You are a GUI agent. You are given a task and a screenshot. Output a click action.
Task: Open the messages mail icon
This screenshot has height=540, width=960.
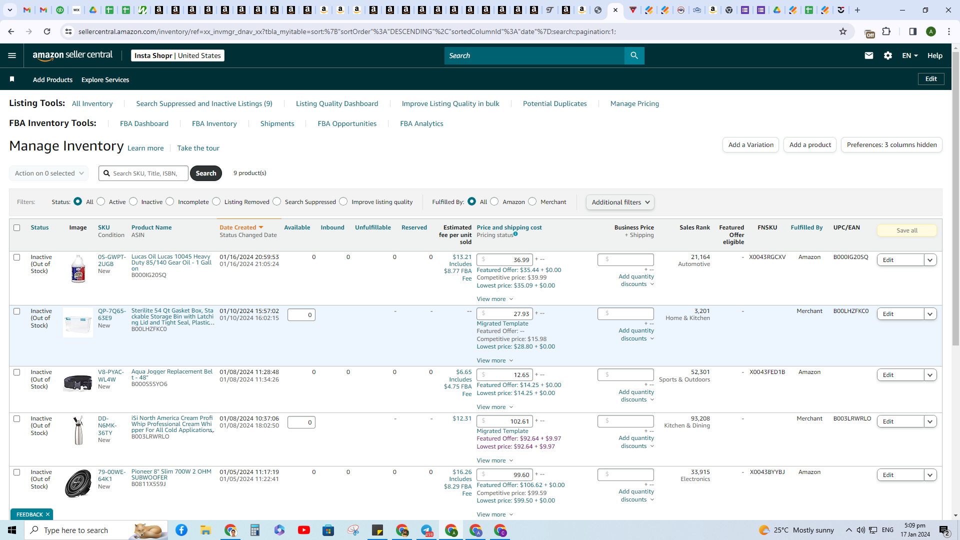click(869, 55)
